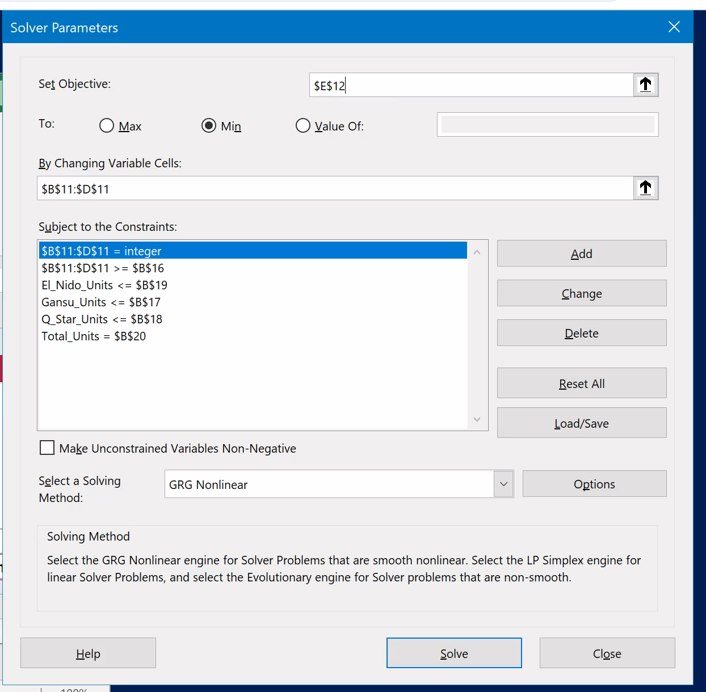The width and height of the screenshot is (706, 692).
Task: Open the Help button
Action: pos(88,653)
